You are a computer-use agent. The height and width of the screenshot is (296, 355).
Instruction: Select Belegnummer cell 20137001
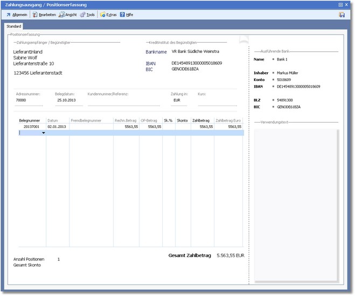click(x=31, y=126)
